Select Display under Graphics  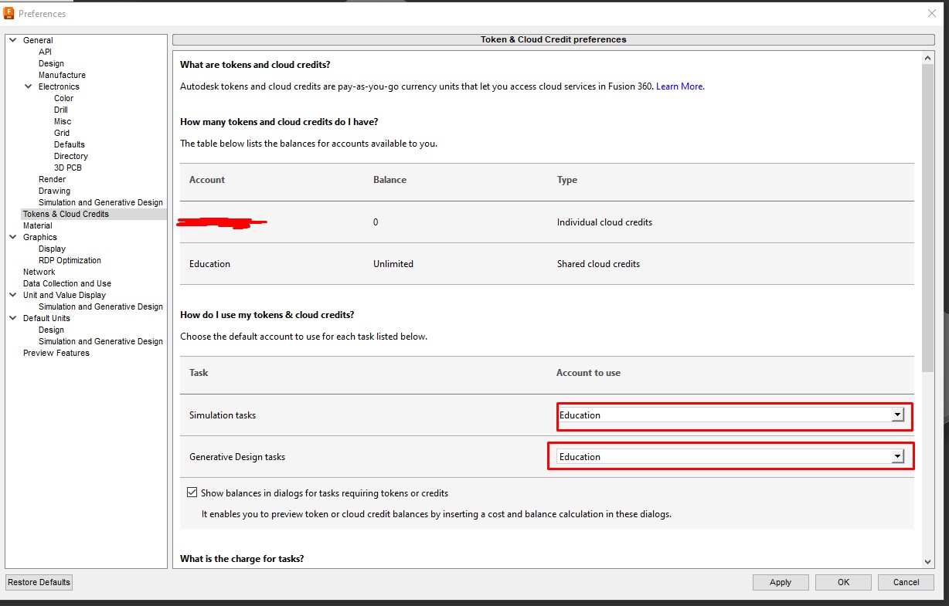click(x=52, y=249)
